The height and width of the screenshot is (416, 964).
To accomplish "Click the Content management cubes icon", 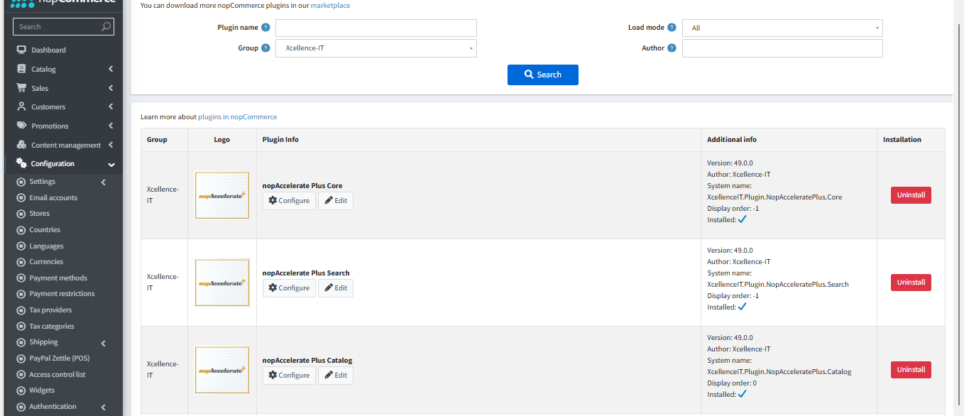I will click(21, 145).
